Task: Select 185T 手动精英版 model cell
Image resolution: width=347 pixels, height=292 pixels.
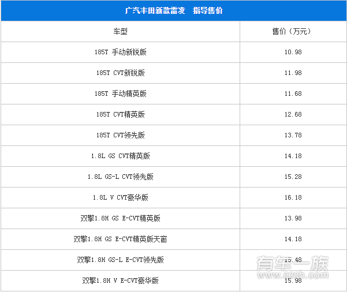Action: tap(121, 93)
